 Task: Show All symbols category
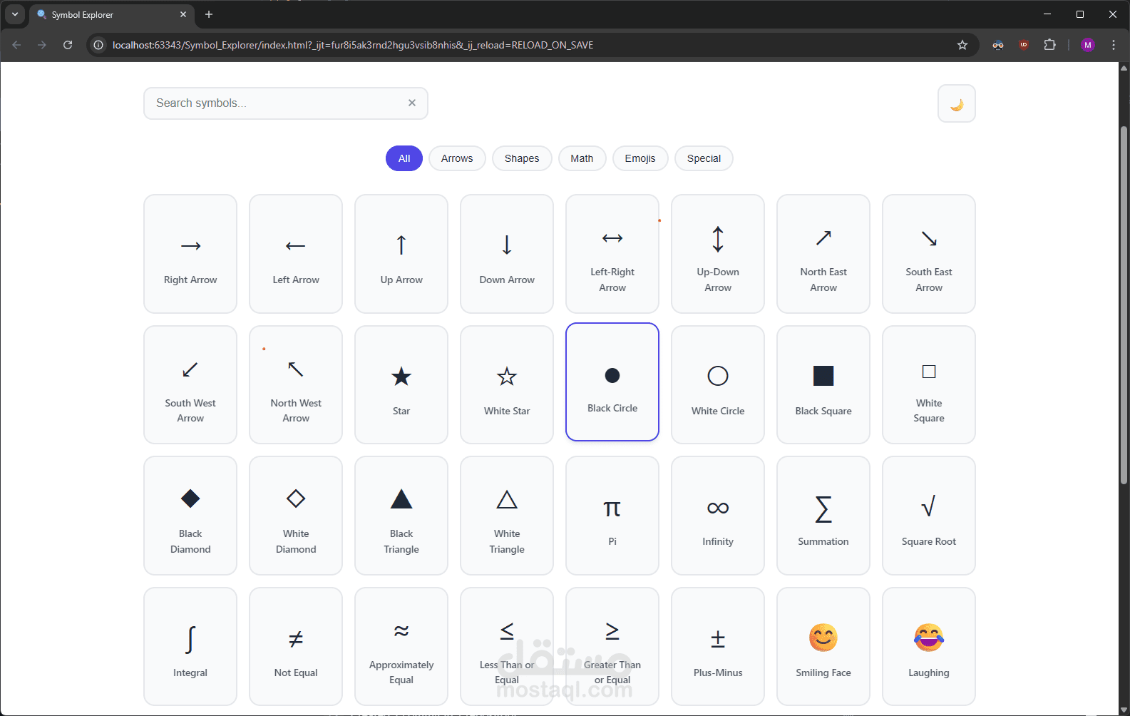click(x=404, y=158)
